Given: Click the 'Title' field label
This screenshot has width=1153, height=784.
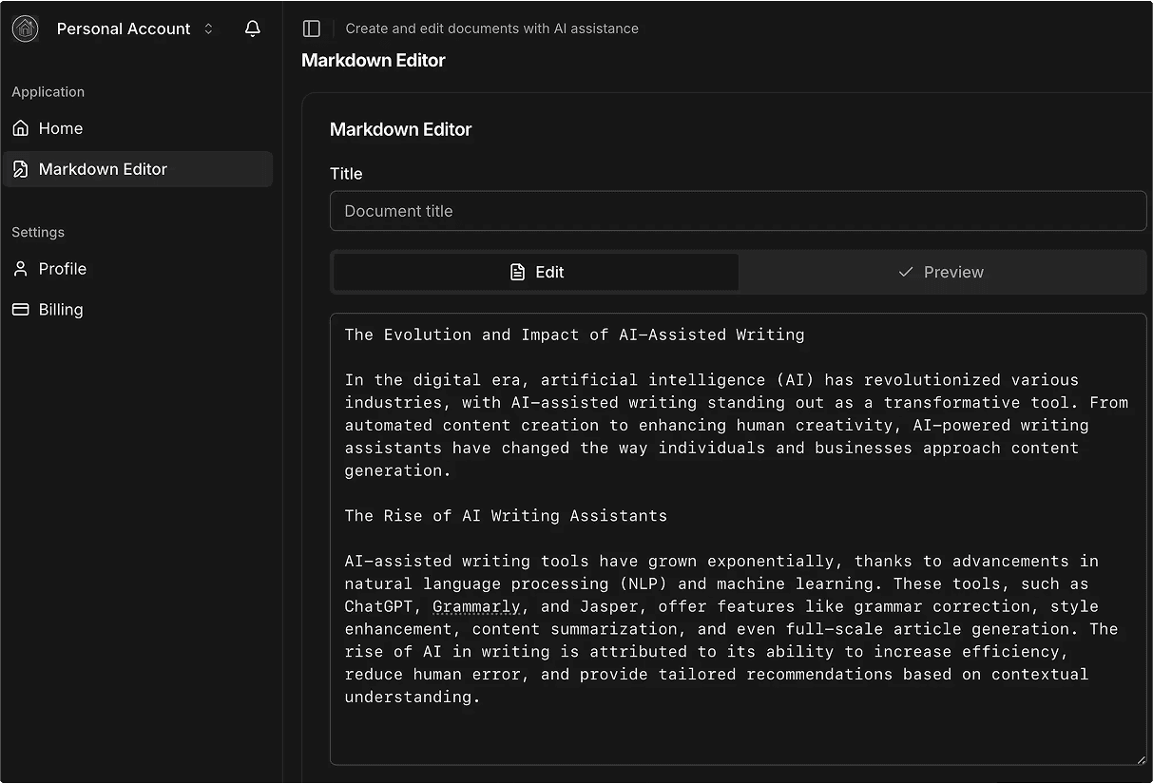Looking at the screenshot, I should 346,174.
